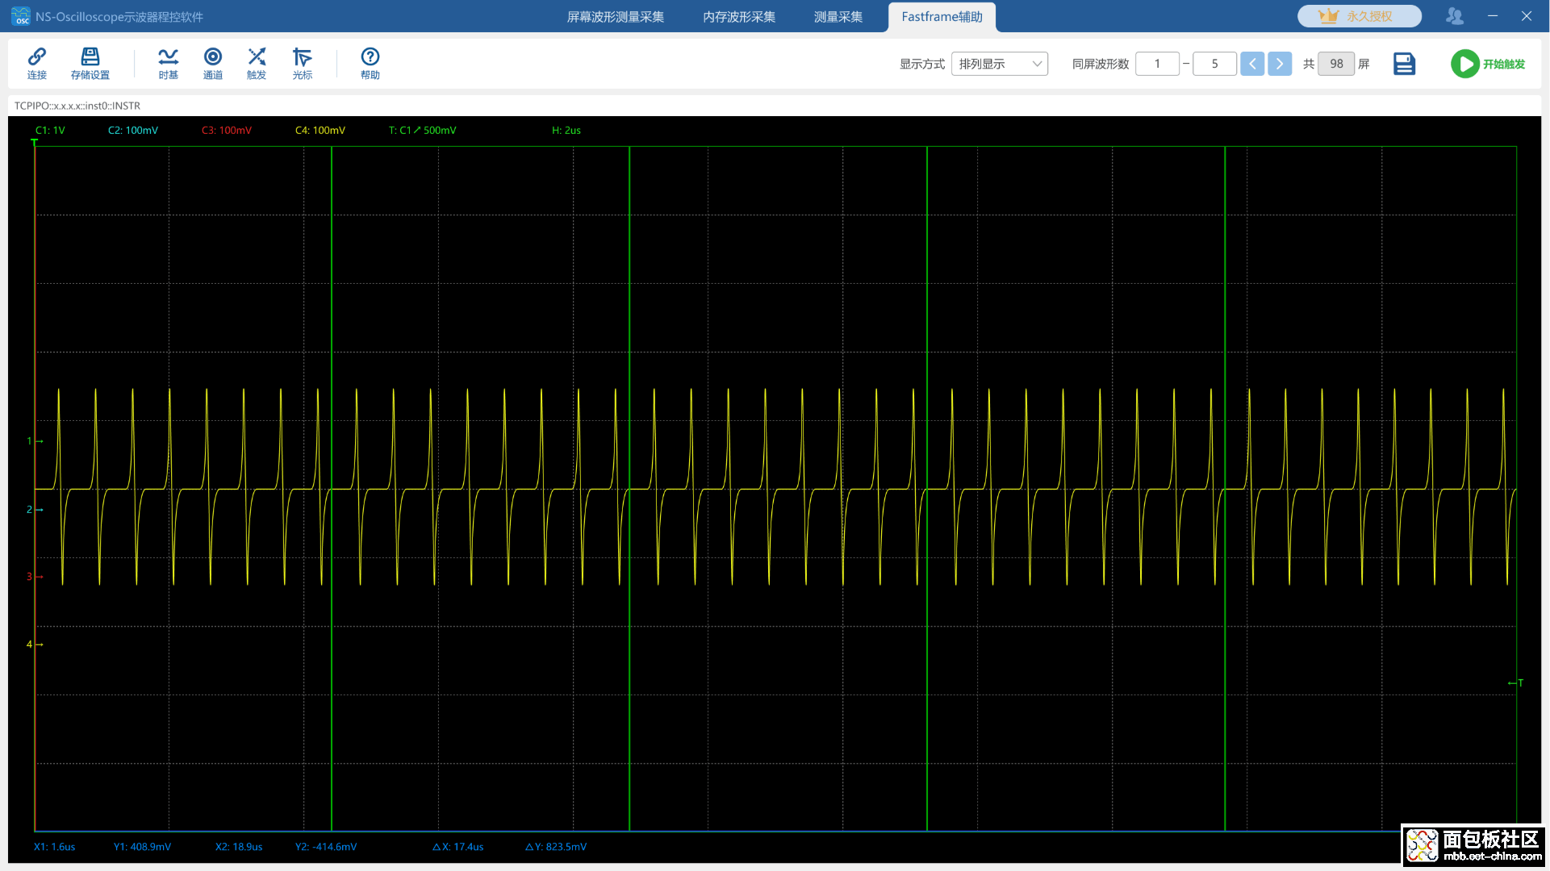1550x871 pixels.
Task: Click the TCPIP0 instrument address text
Action: [77, 106]
